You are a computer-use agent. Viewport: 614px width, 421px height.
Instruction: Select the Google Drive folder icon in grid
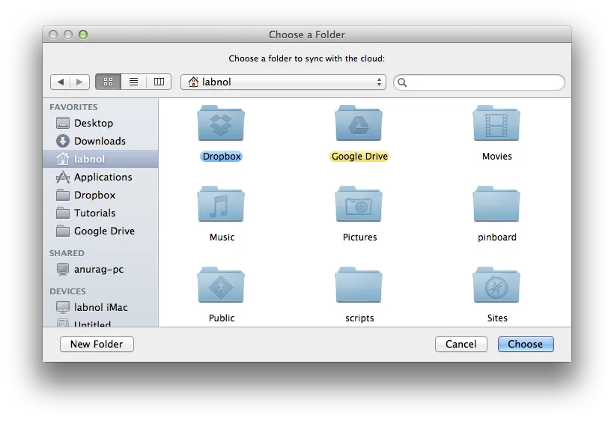359,123
